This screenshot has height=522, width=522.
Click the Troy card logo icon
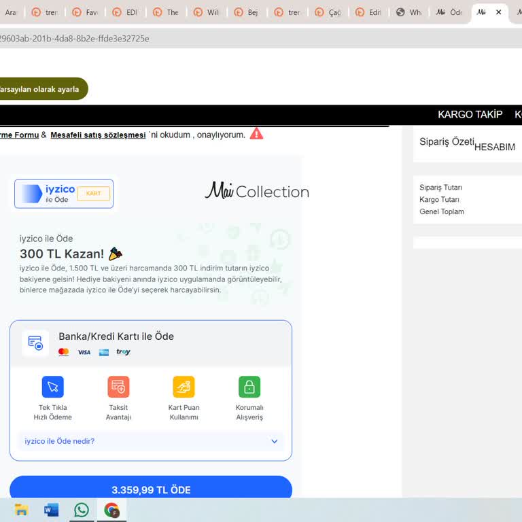pos(123,352)
